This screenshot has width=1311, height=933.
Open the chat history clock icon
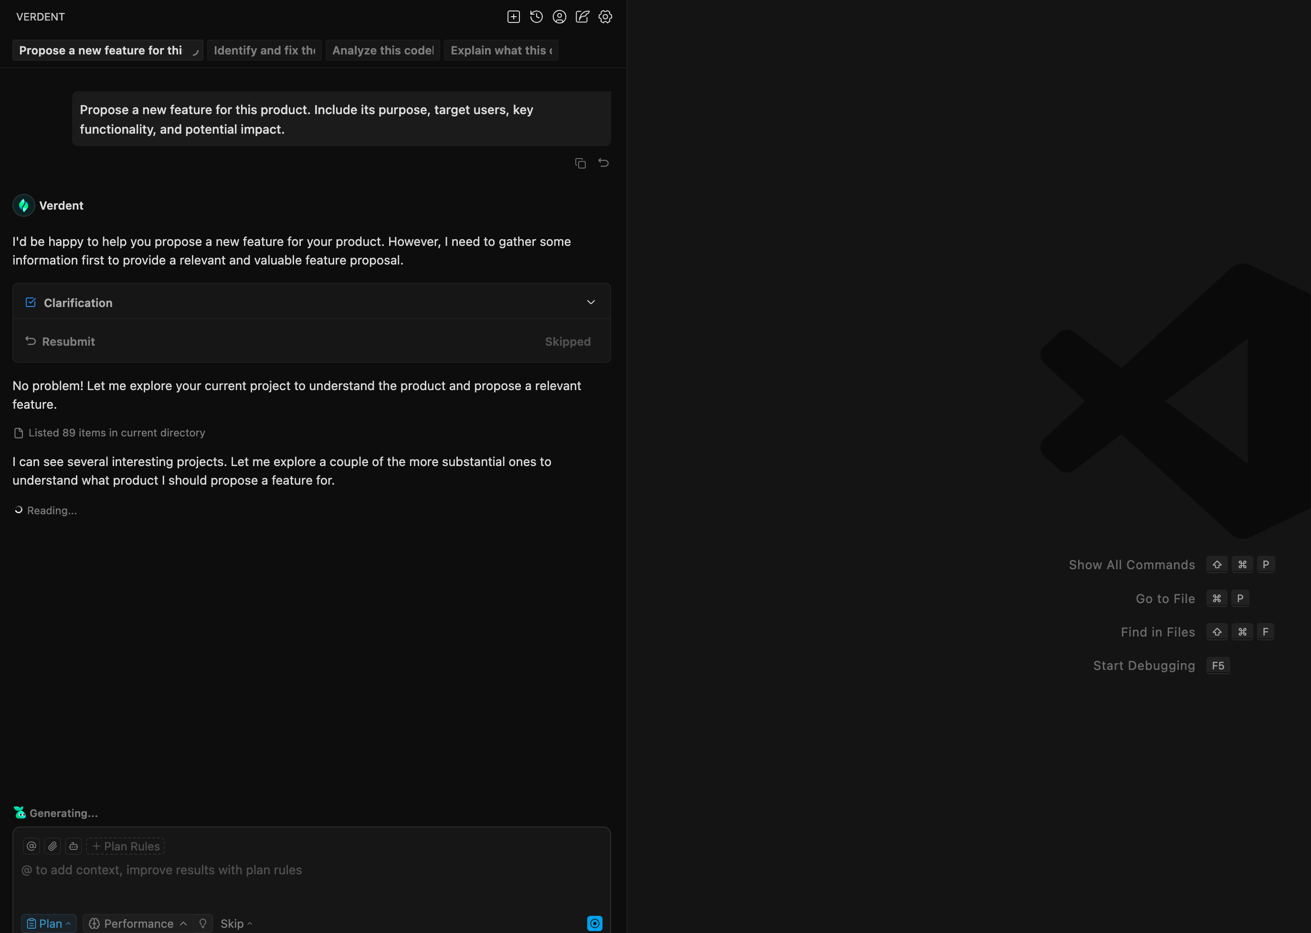537,17
